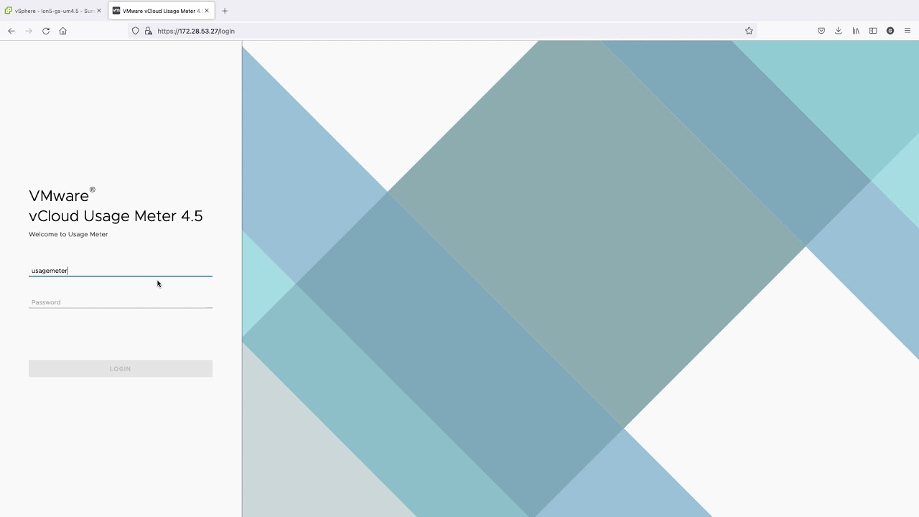The height and width of the screenshot is (517, 919).
Task: Click the forward navigation arrow
Action: point(29,31)
